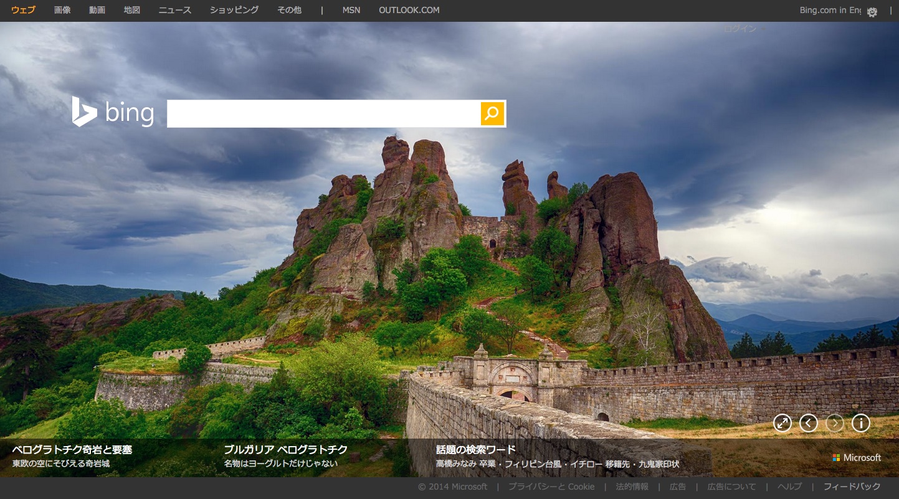
Task: Open the OUTLOOK.COM link
Action: point(409,10)
